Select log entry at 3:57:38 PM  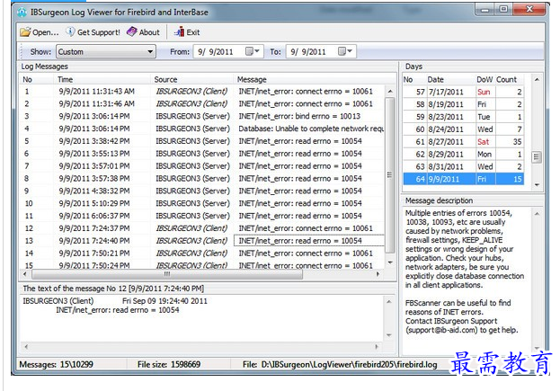(202, 179)
